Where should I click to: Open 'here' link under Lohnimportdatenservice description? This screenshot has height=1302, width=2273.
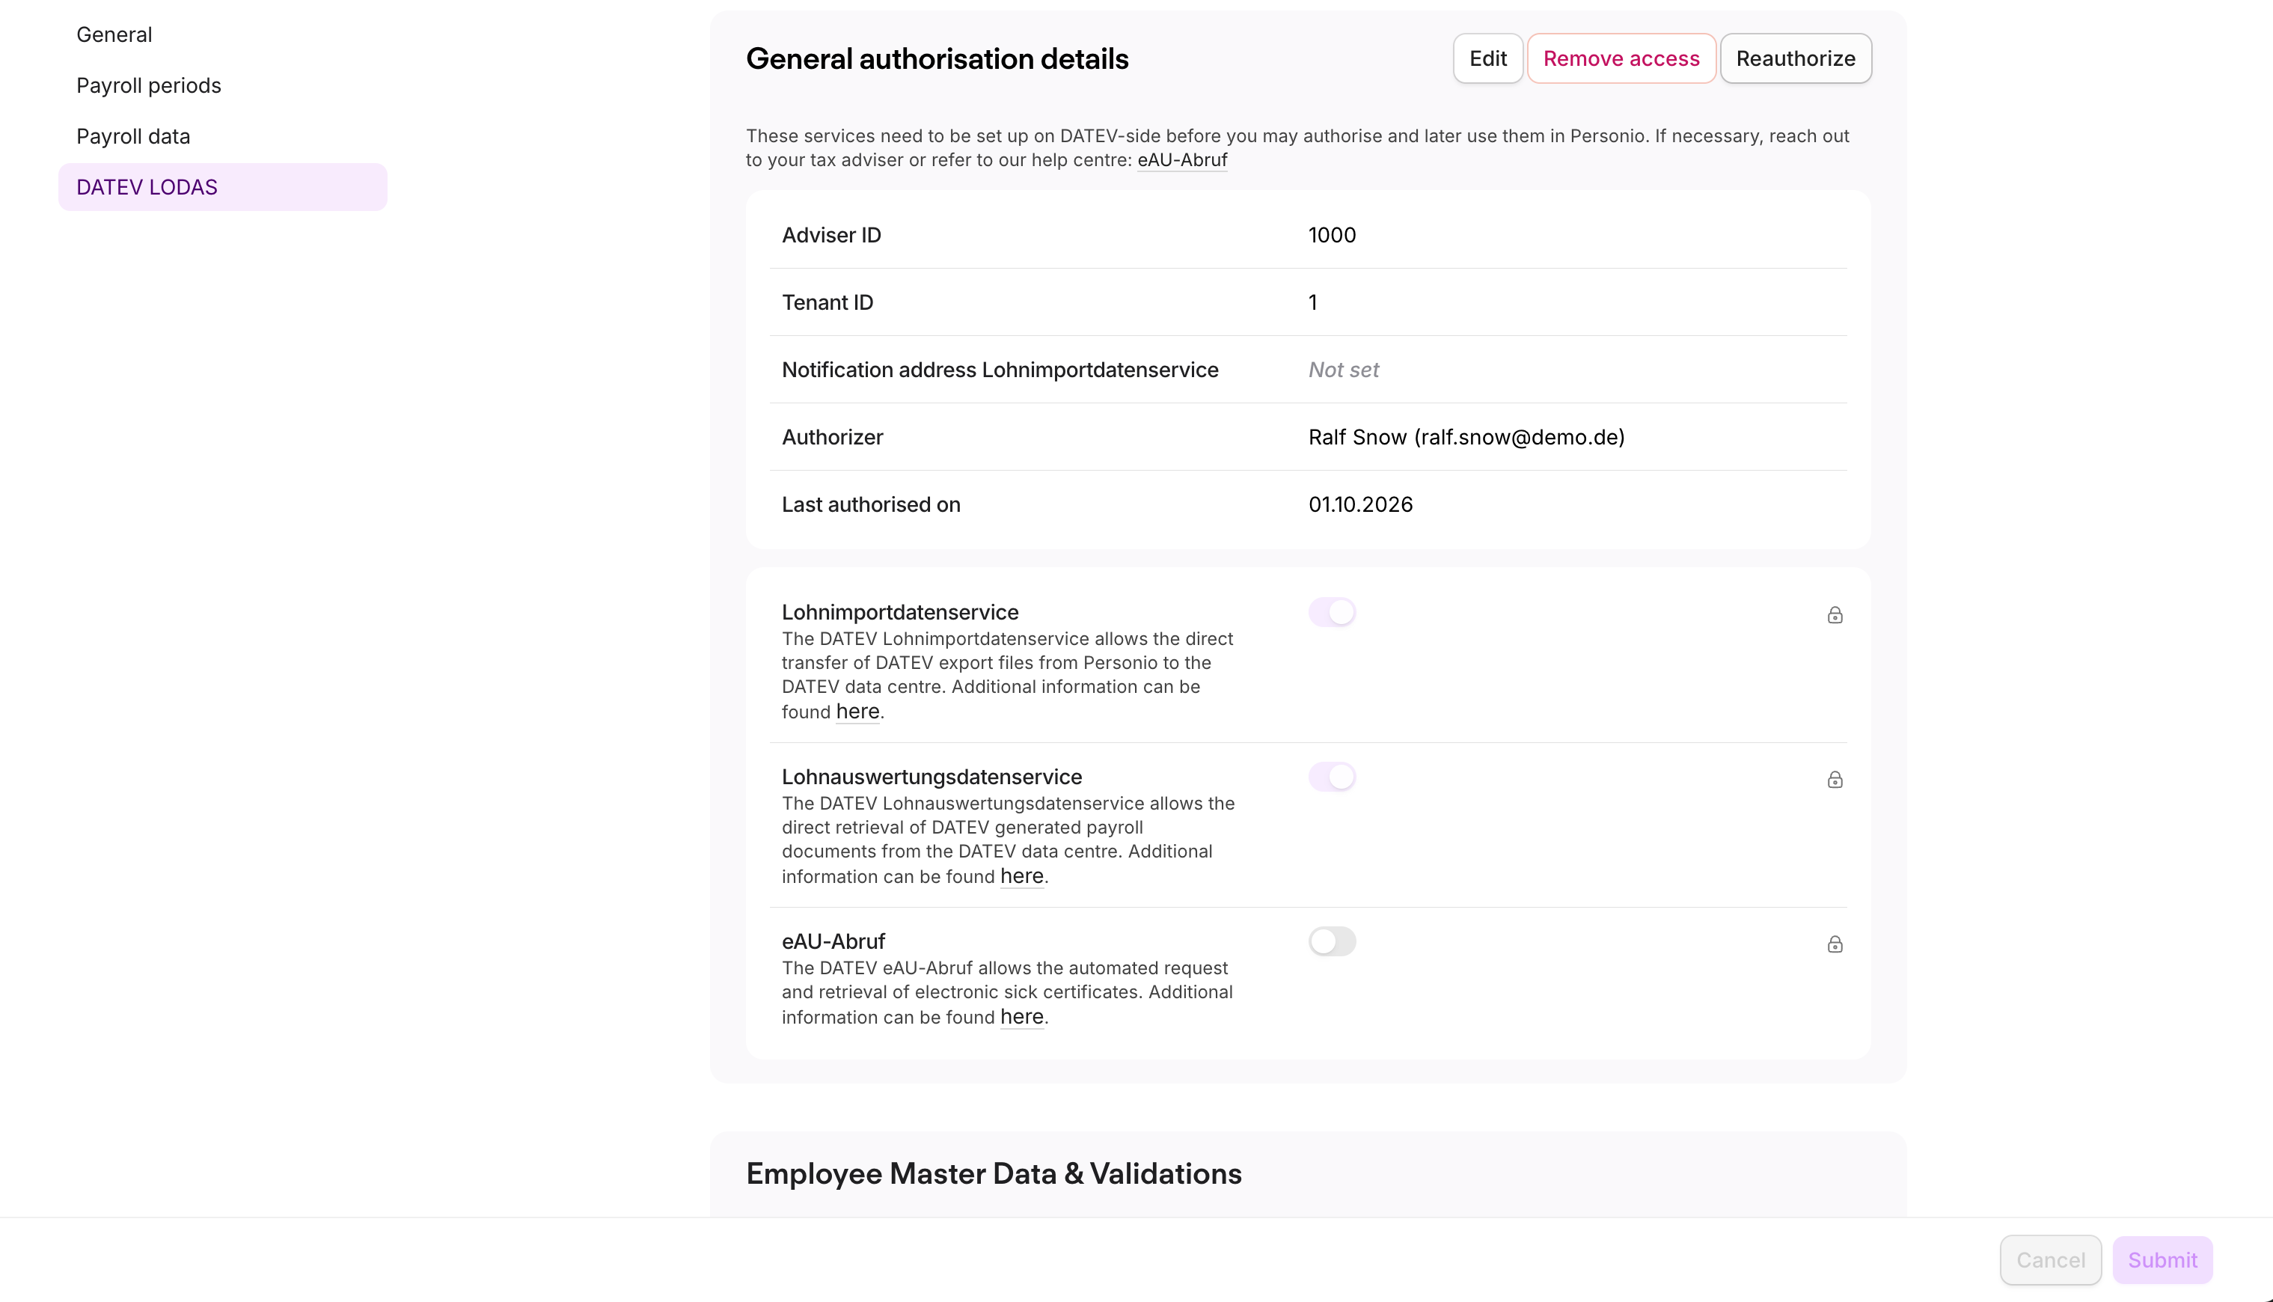tap(857, 712)
